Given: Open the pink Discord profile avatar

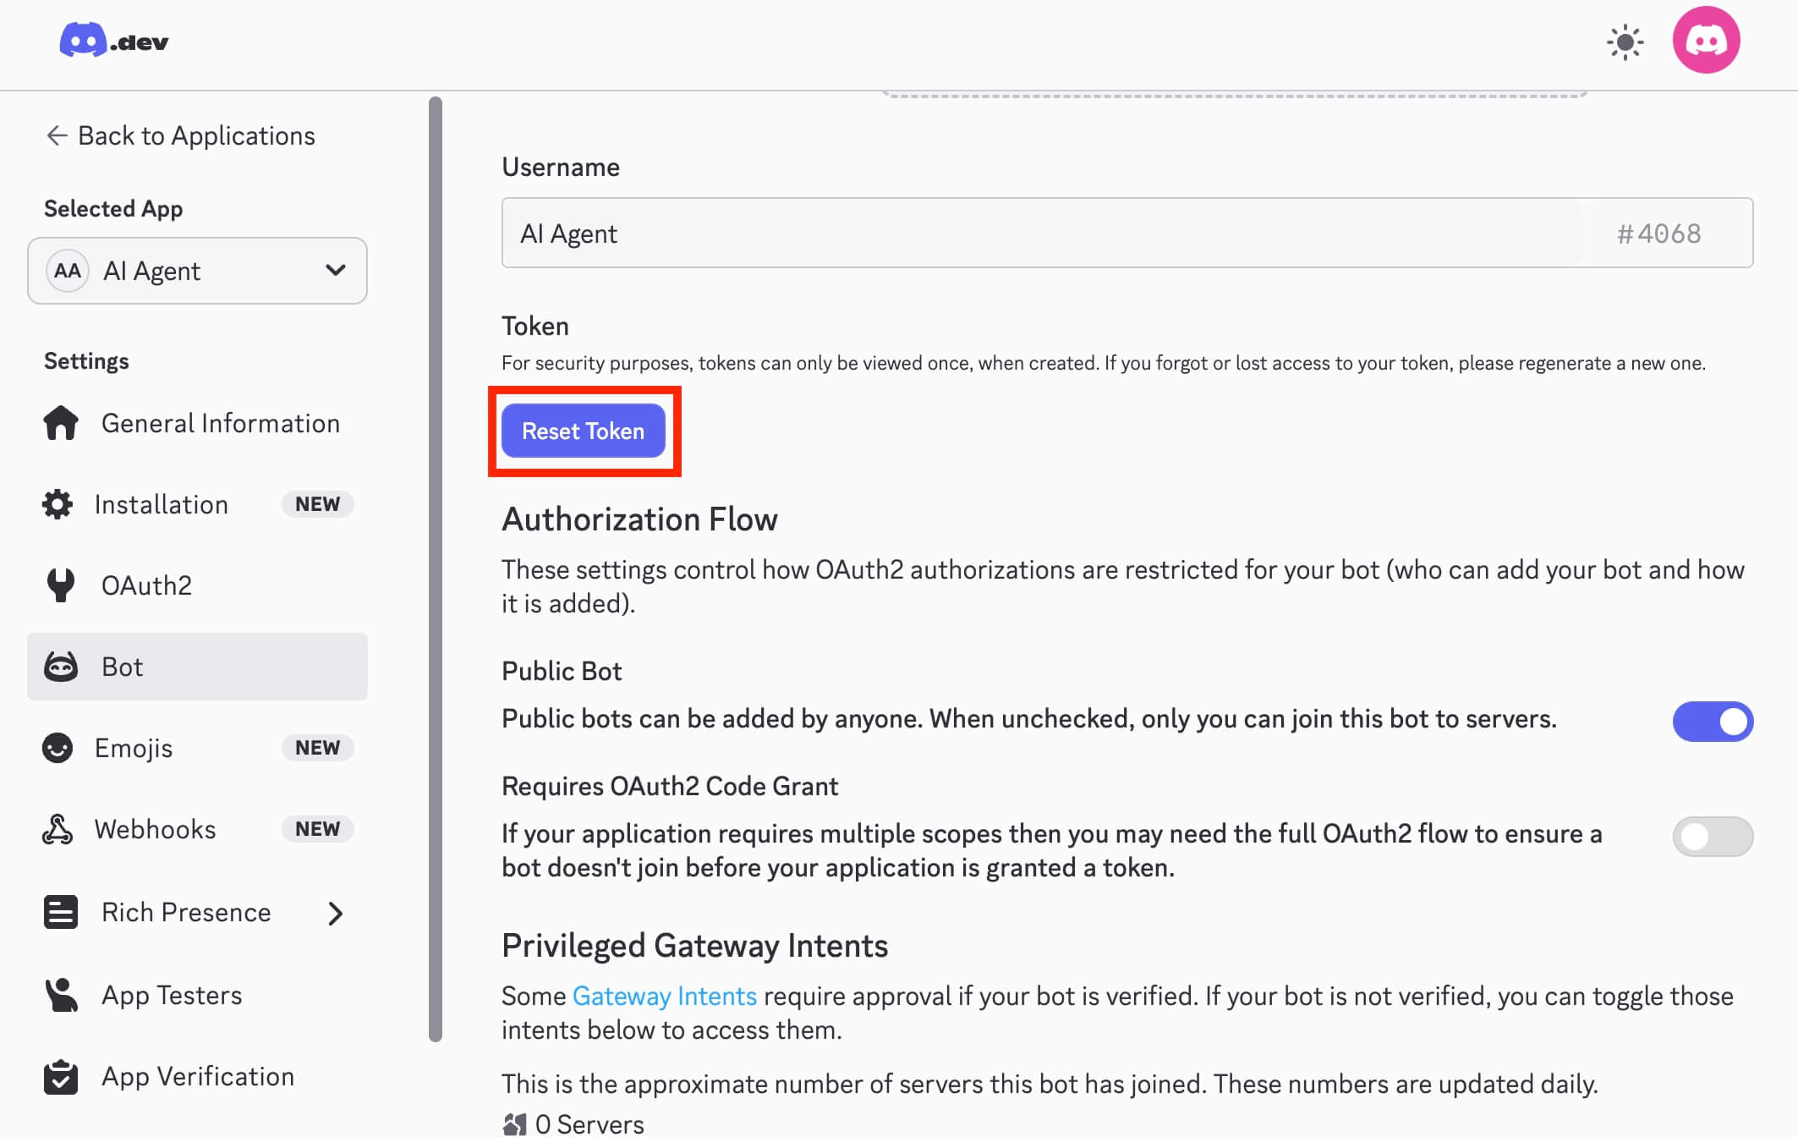Looking at the screenshot, I should point(1705,41).
